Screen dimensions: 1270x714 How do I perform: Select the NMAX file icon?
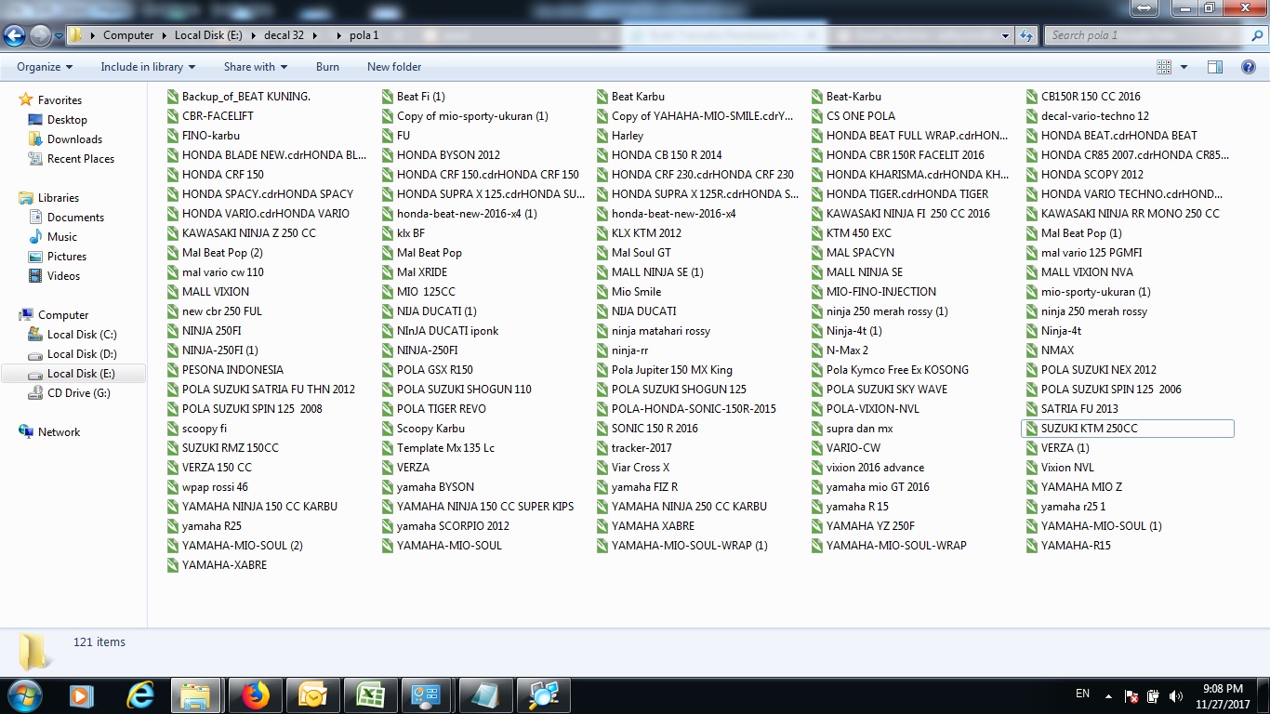coord(1033,350)
